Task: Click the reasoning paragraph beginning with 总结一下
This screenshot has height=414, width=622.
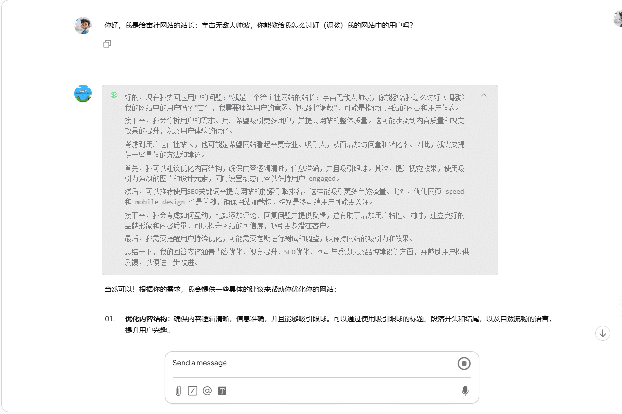Action: click(296, 257)
